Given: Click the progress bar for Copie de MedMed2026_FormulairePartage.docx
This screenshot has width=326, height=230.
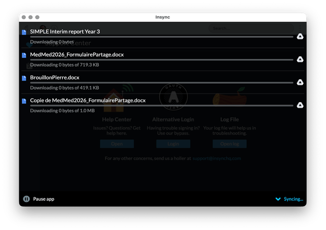Looking at the screenshot, I should 162,105.
